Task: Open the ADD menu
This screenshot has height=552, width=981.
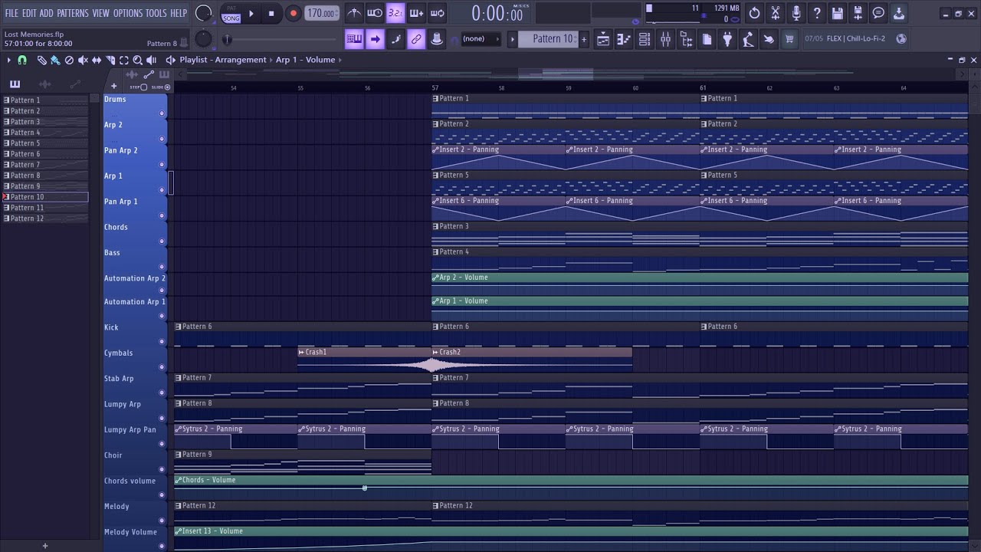Action: pyautogui.click(x=46, y=13)
